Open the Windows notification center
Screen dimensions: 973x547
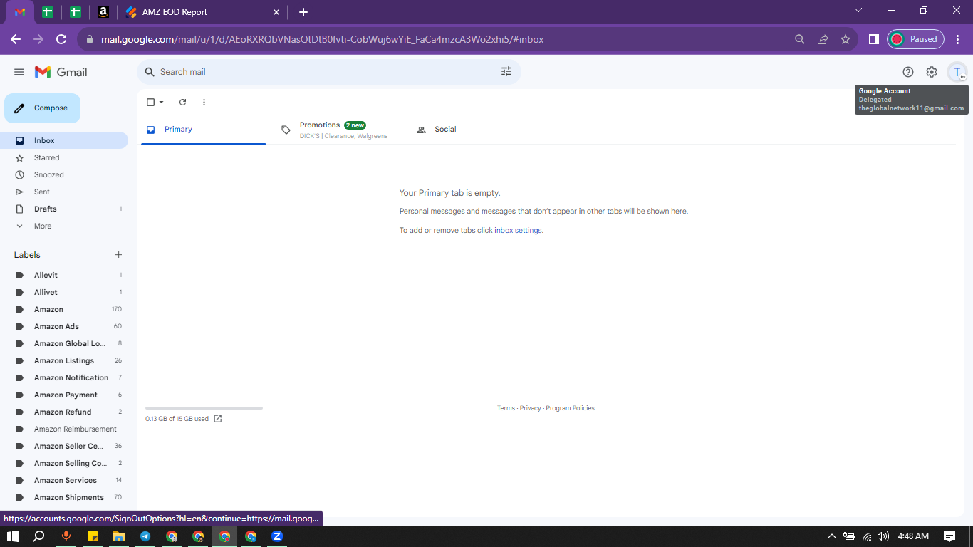tap(949, 536)
